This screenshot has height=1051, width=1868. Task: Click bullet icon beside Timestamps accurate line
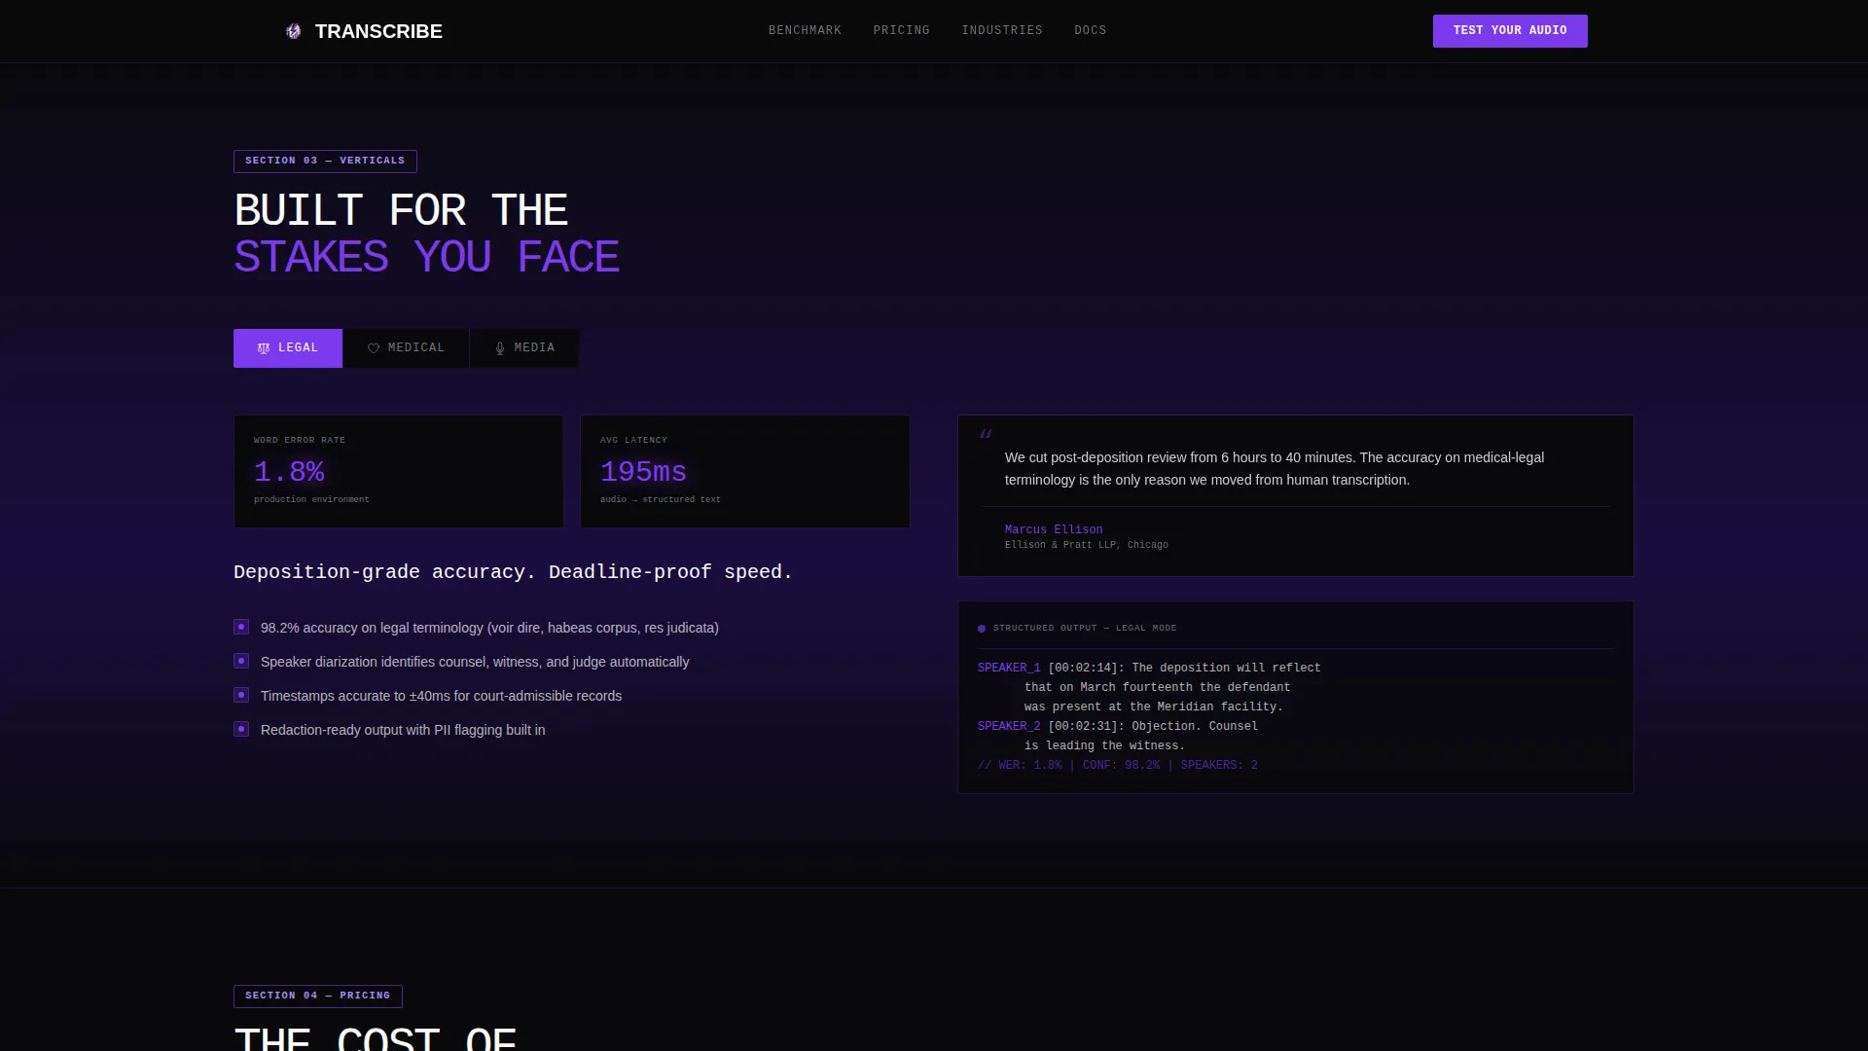(x=241, y=696)
